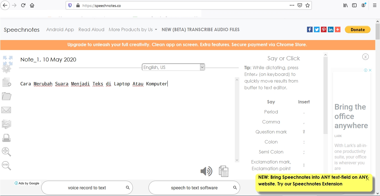Zoom out with the magnifier minus icon
This screenshot has width=380, height=196.
click(6, 166)
